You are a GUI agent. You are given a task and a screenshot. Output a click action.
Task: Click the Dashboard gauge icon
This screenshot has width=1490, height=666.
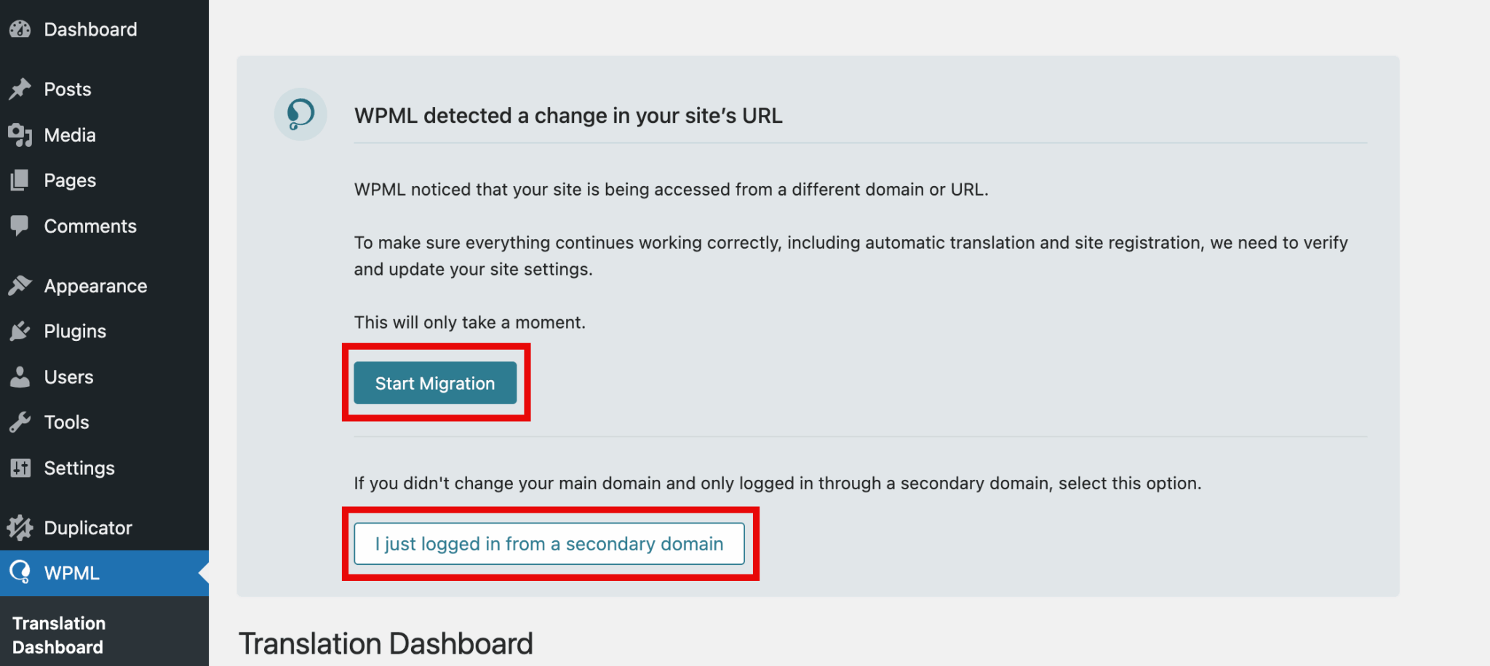point(20,29)
